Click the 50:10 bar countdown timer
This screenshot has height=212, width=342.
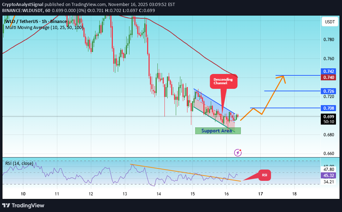coord(329,121)
